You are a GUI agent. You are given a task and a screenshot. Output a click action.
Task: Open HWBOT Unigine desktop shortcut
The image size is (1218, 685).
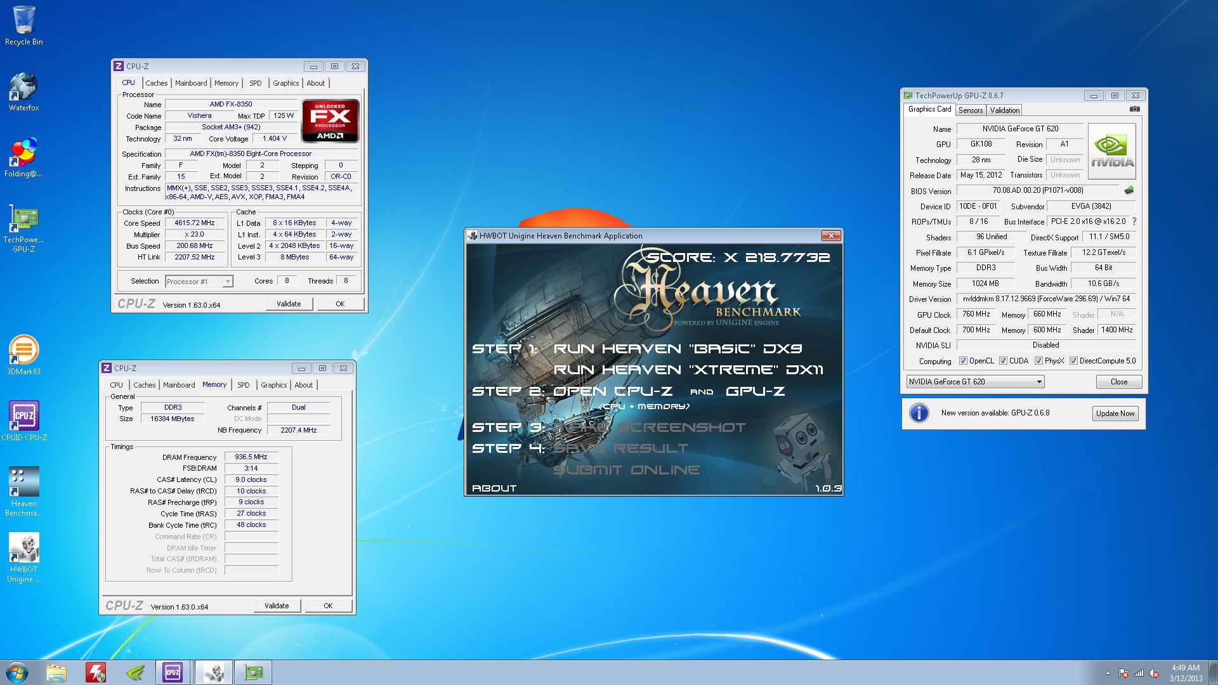point(23,558)
